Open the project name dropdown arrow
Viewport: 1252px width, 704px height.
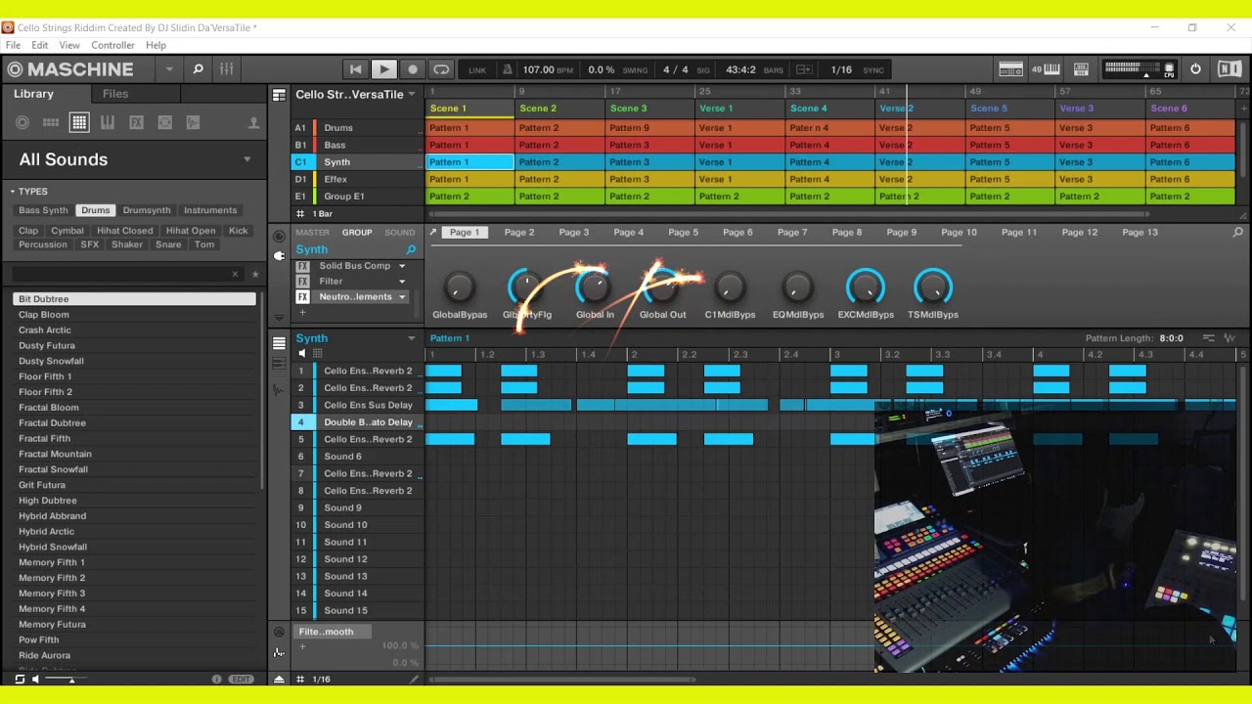(412, 95)
